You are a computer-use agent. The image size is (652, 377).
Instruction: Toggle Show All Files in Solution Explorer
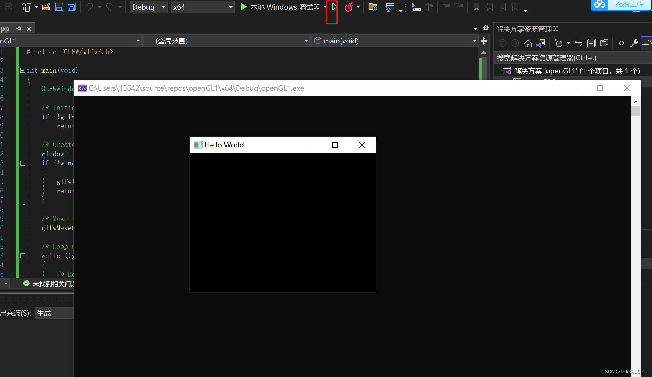tap(604, 43)
